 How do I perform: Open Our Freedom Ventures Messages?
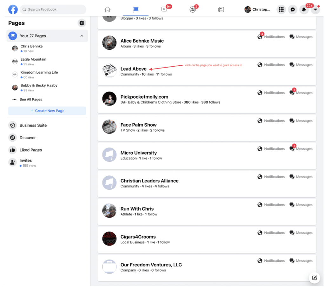point(301,260)
